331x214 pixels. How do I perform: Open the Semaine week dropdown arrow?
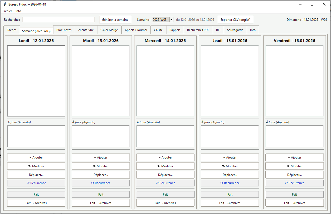171,20
